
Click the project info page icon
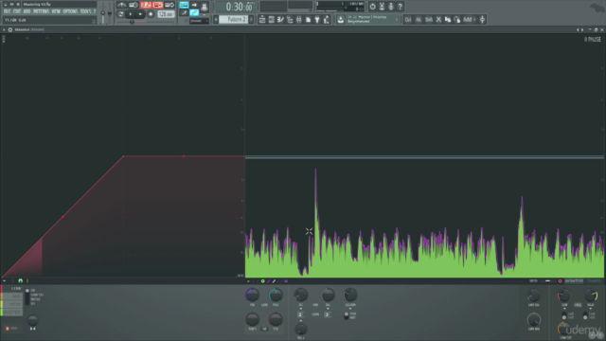pyautogui.click(x=308, y=19)
